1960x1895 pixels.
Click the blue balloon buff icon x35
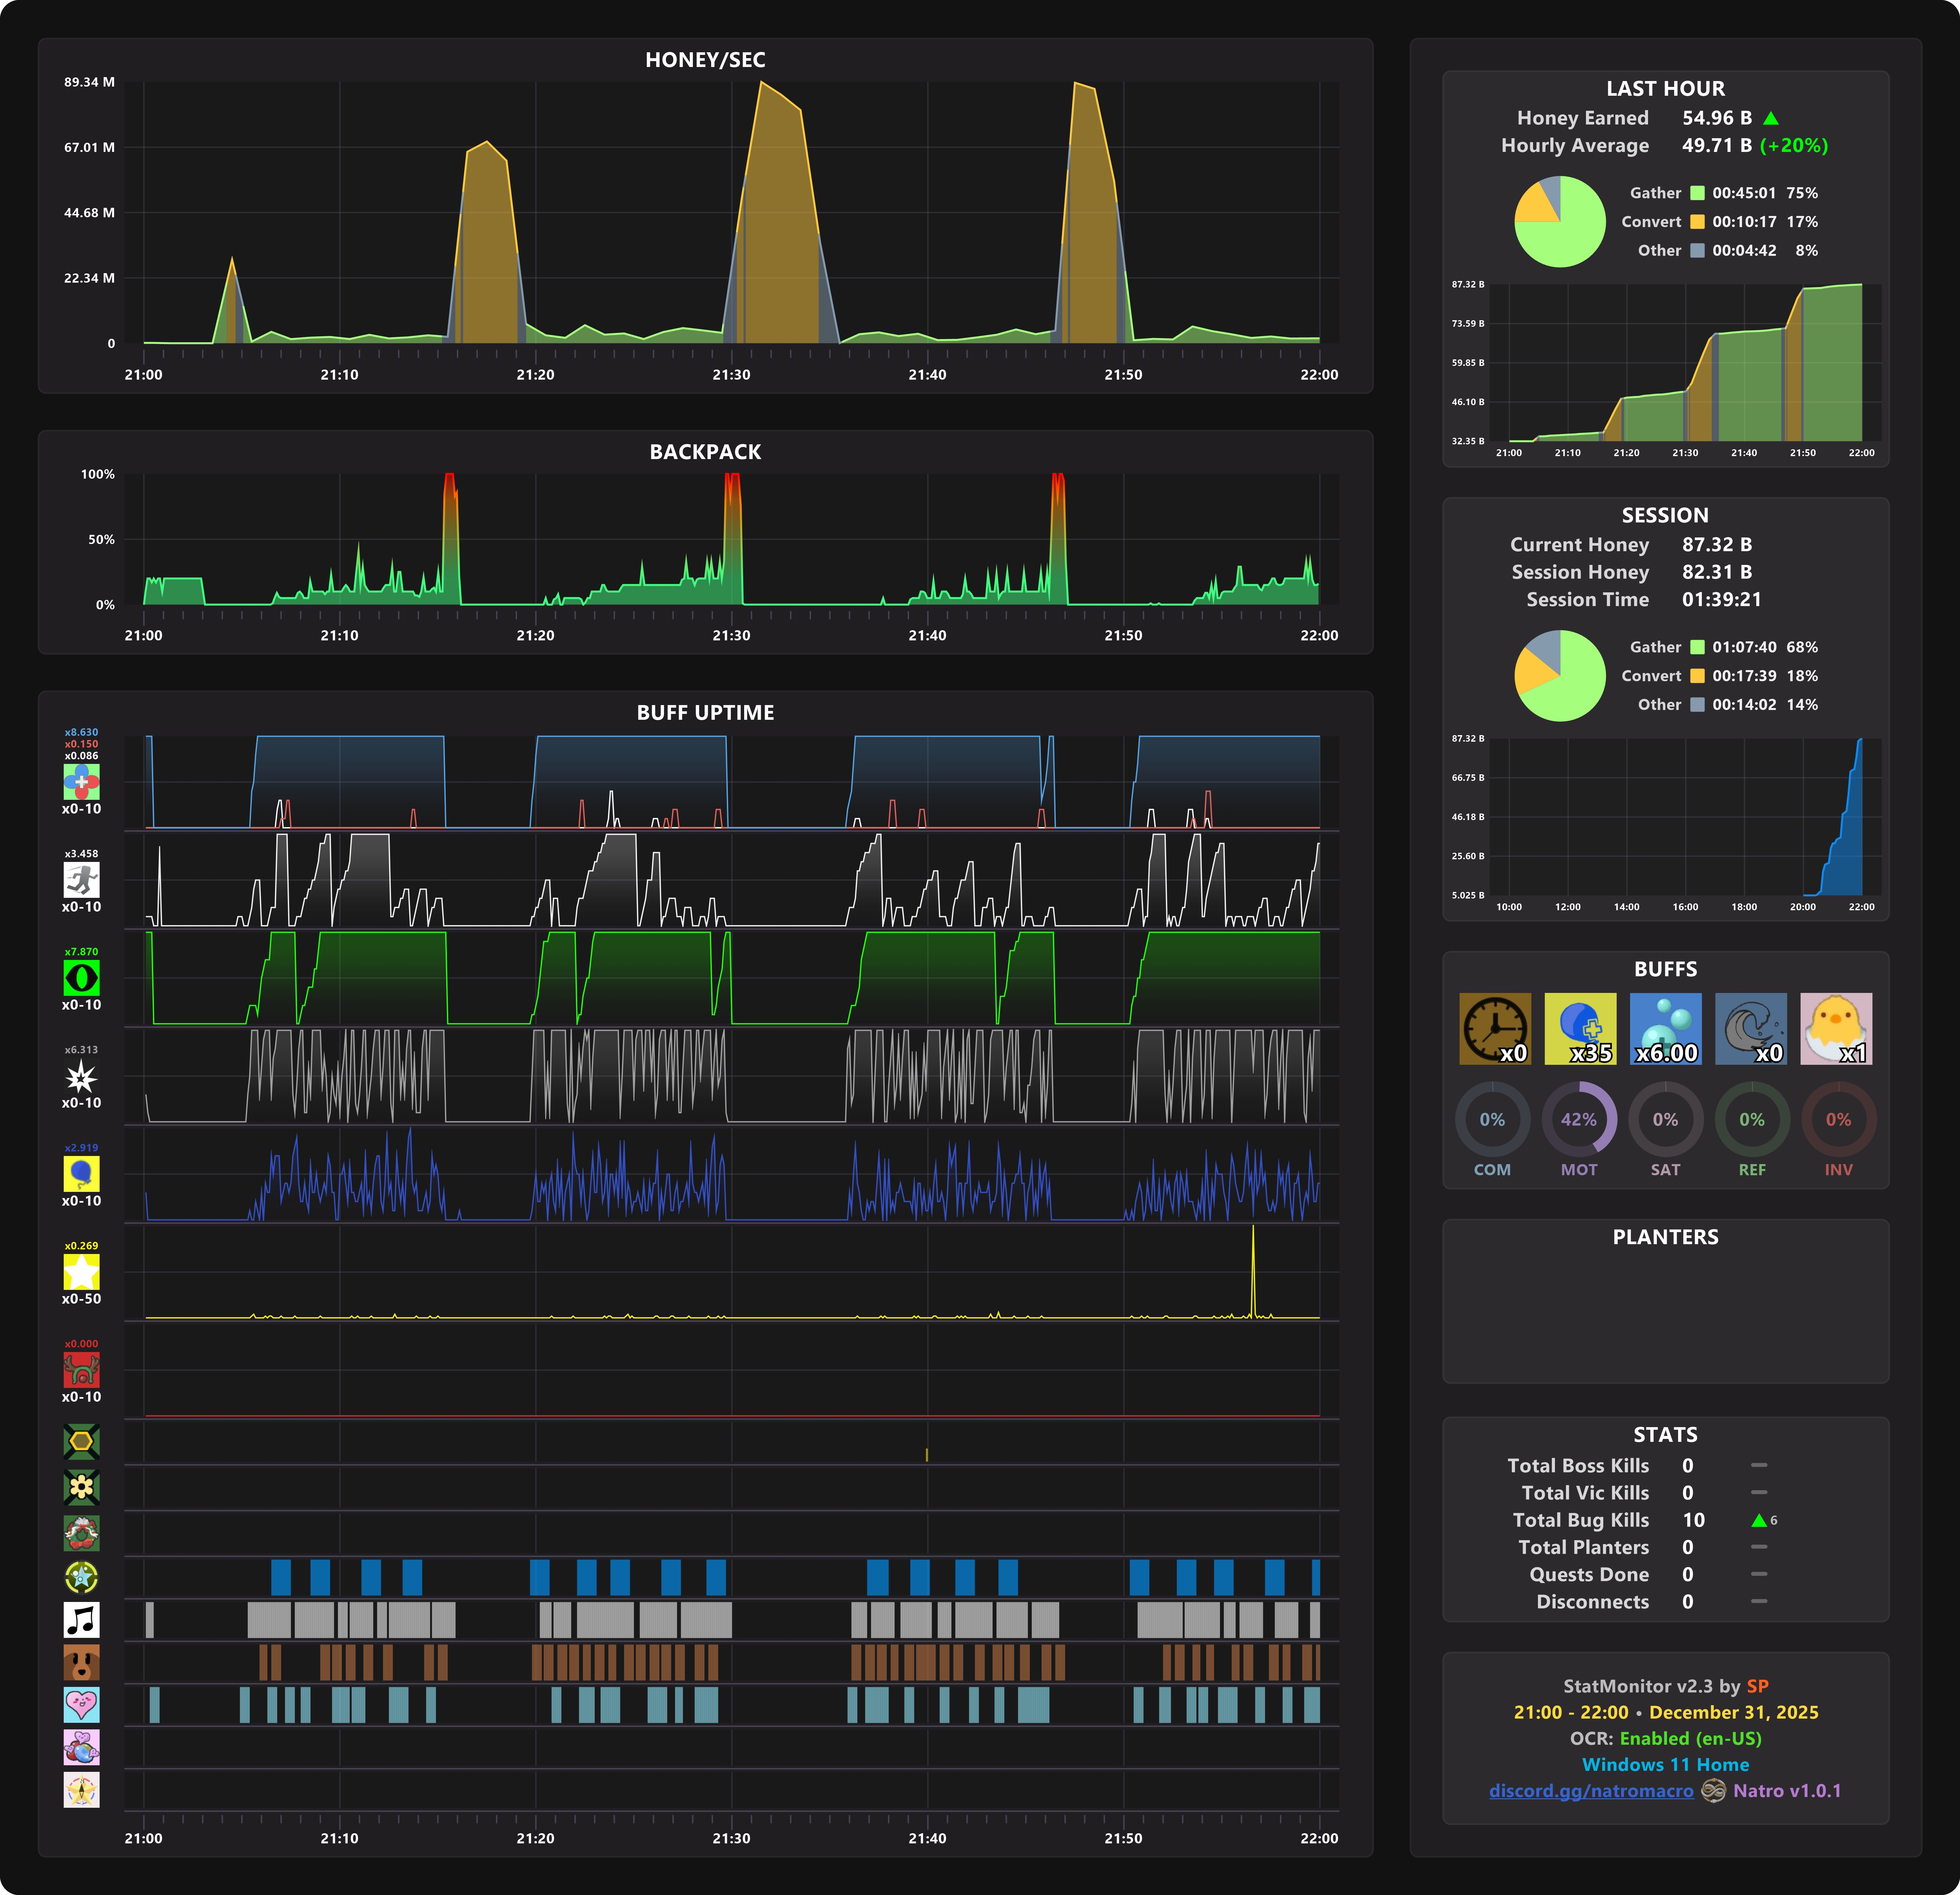point(1580,1028)
